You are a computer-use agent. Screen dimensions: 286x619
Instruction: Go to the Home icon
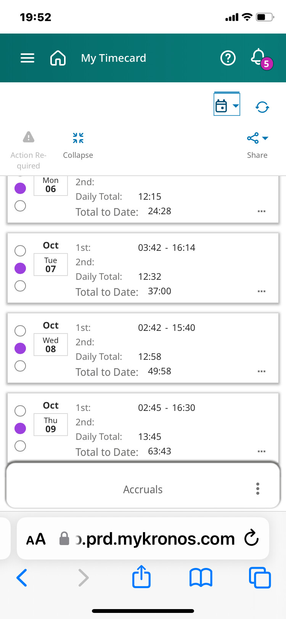coord(58,58)
